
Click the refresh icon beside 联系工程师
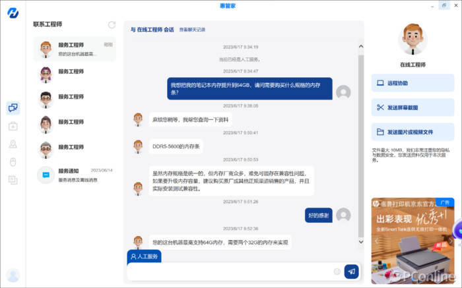click(112, 25)
